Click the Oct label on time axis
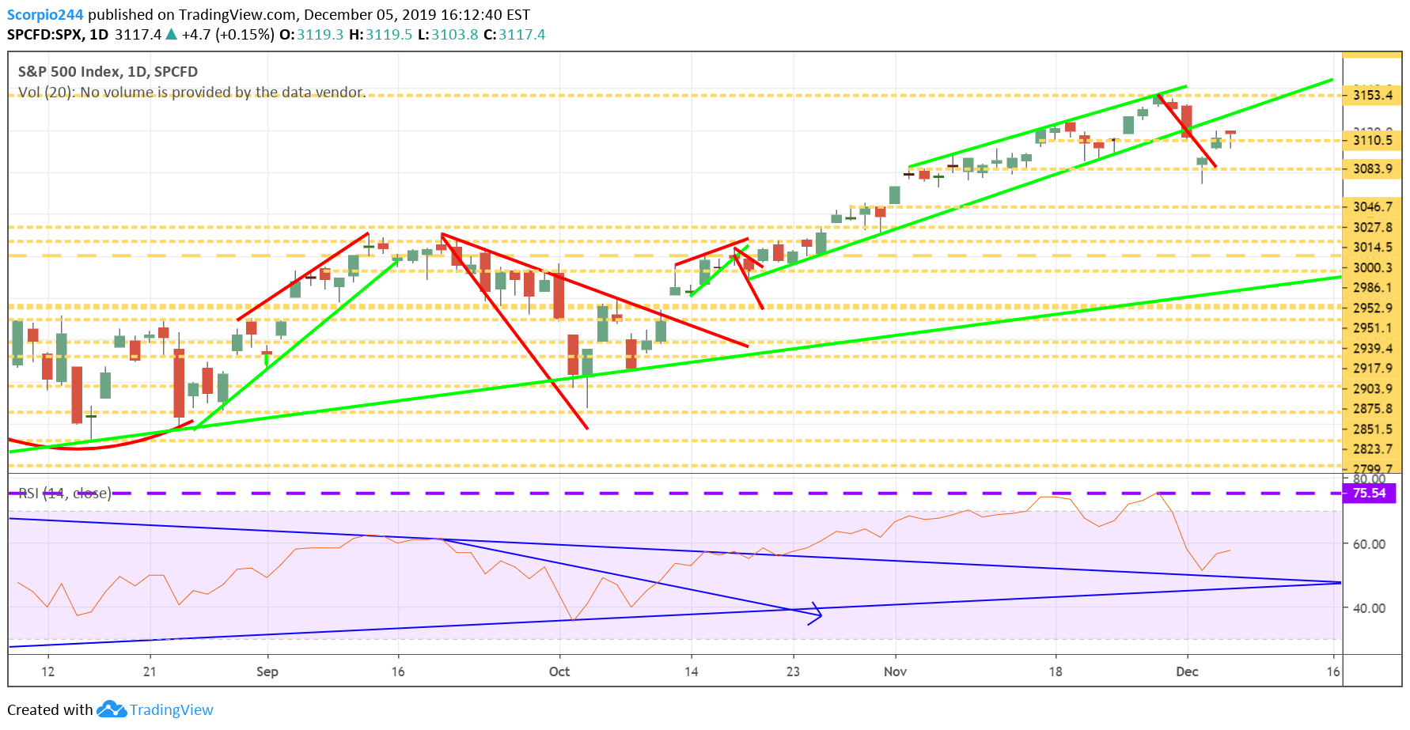The width and height of the screenshot is (1410, 730). [x=559, y=671]
